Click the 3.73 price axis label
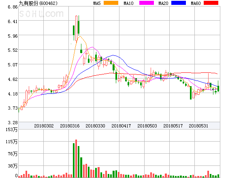The image size is (243, 178). point(13,108)
